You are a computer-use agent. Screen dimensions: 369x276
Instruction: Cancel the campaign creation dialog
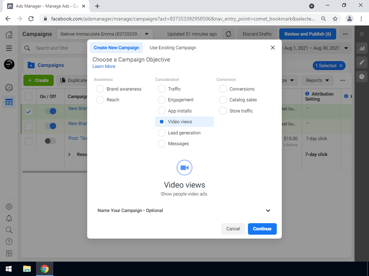point(233,229)
